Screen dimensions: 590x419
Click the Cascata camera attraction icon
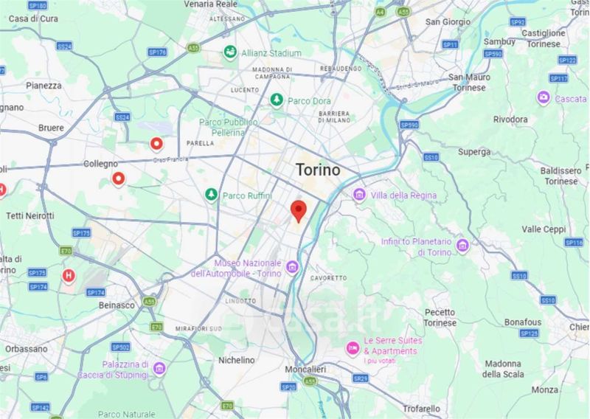pyautogui.click(x=543, y=97)
